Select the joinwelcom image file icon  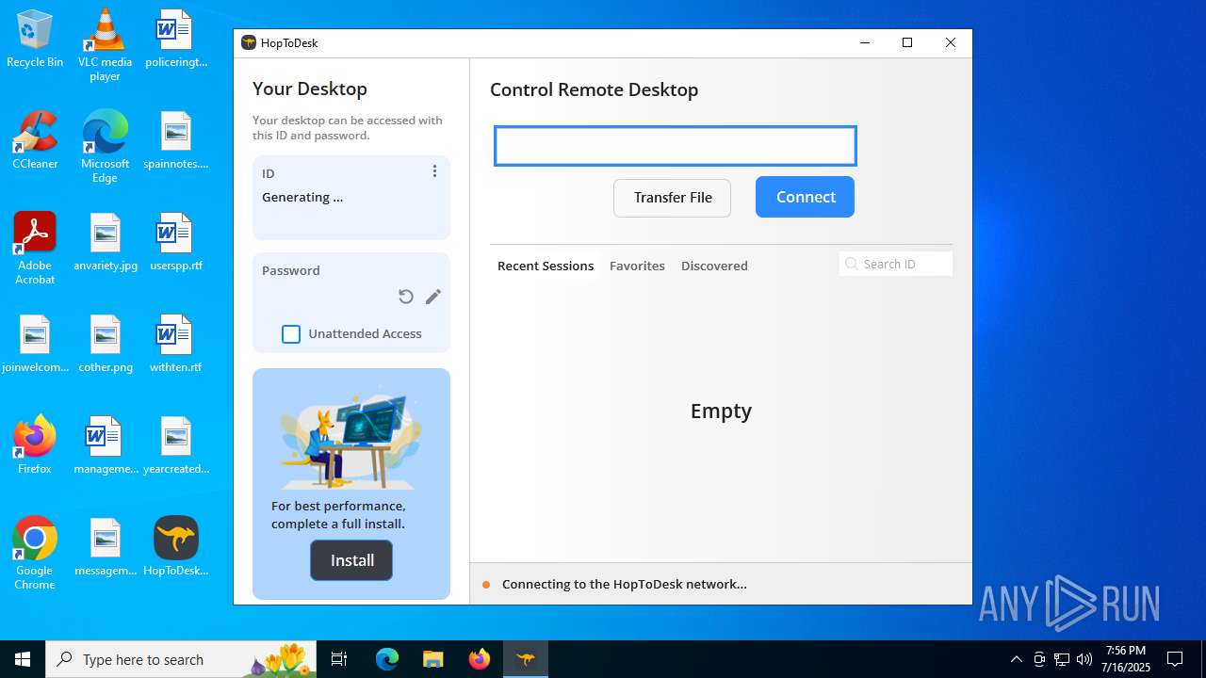point(35,345)
